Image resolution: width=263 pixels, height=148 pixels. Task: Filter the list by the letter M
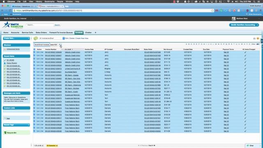[x=216, y=44]
